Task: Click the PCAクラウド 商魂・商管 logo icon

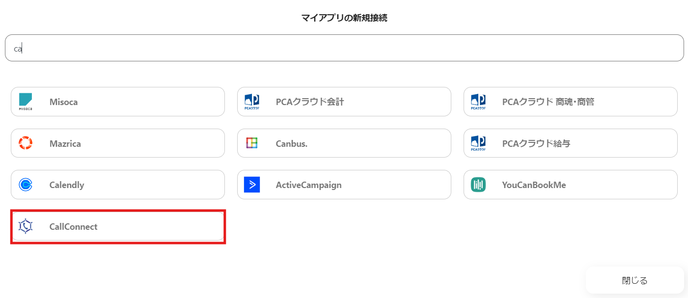Action: pos(478,102)
